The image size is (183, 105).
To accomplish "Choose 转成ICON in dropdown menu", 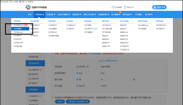I will tap(106, 46).
